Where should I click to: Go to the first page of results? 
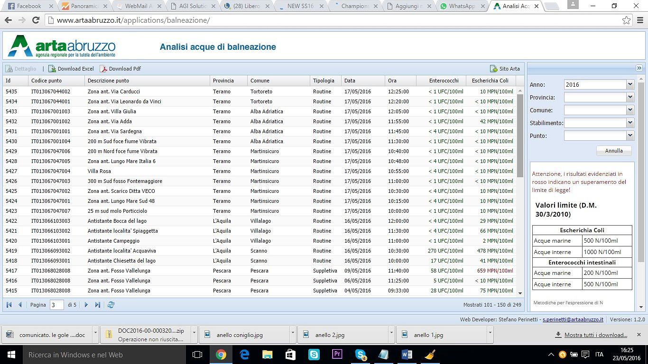coord(9,305)
